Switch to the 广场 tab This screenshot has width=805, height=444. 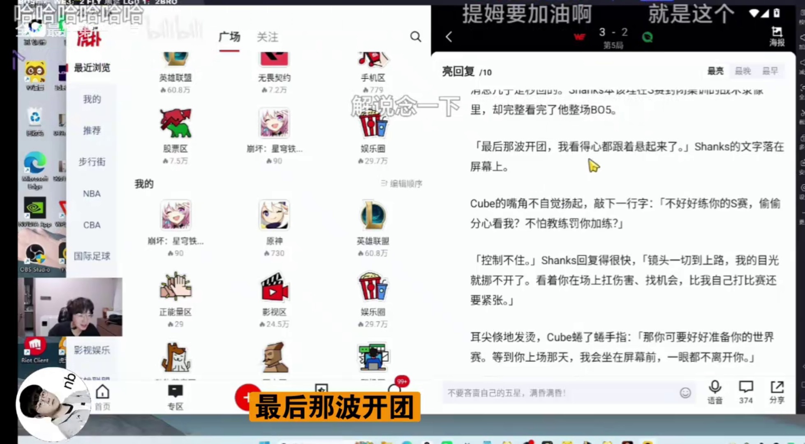pyautogui.click(x=229, y=37)
